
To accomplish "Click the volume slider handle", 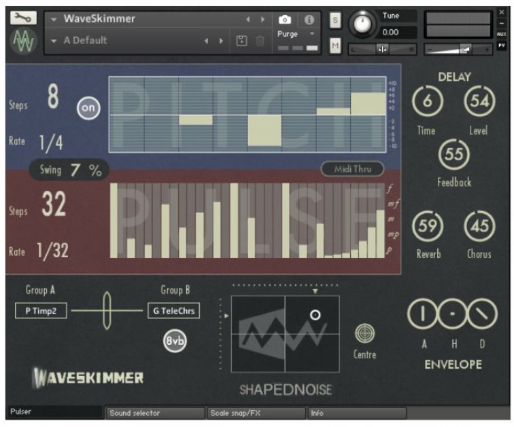I will (x=466, y=50).
